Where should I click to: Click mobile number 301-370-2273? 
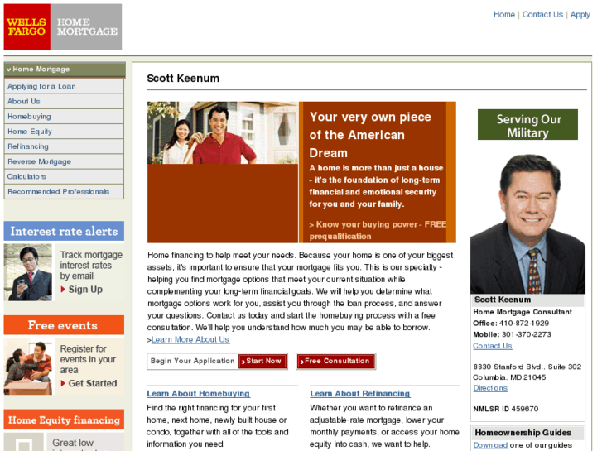(x=527, y=334)
